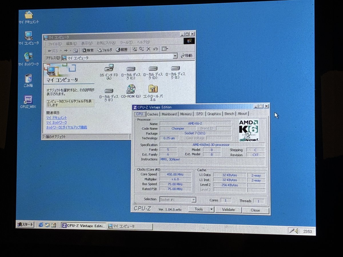Click the up-folder icon in My Computer toolbar

point(75,51)
